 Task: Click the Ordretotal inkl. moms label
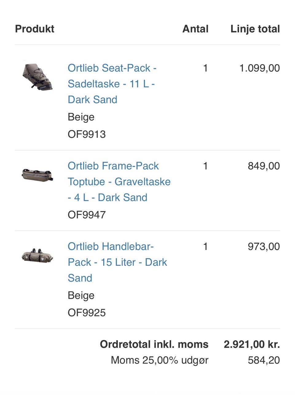coord(154,344)
